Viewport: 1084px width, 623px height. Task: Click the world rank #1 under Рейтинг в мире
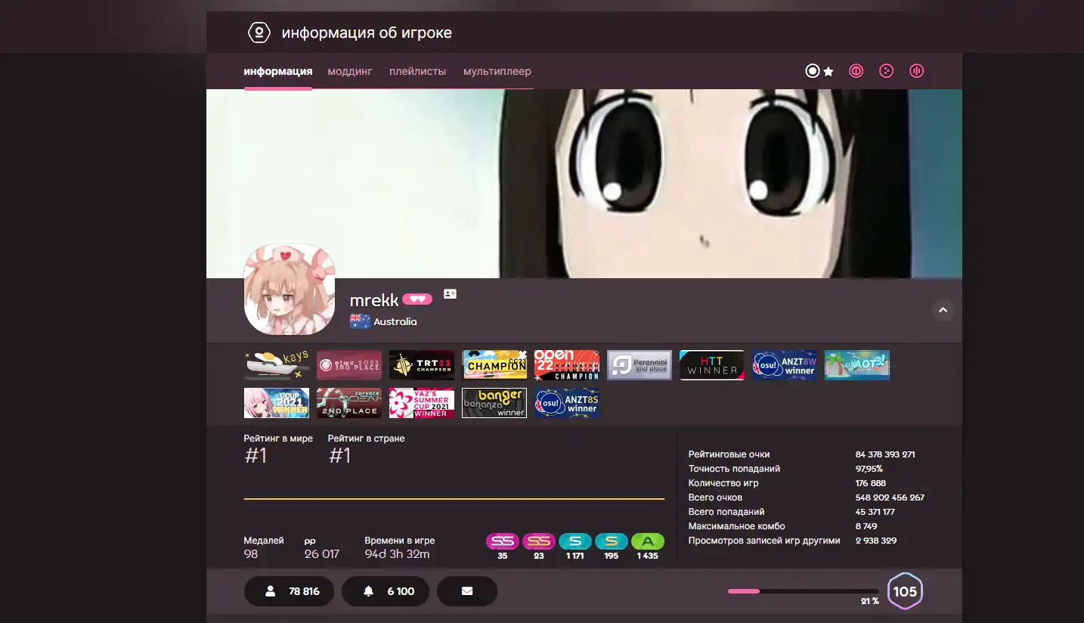click(x=256, y=456)
